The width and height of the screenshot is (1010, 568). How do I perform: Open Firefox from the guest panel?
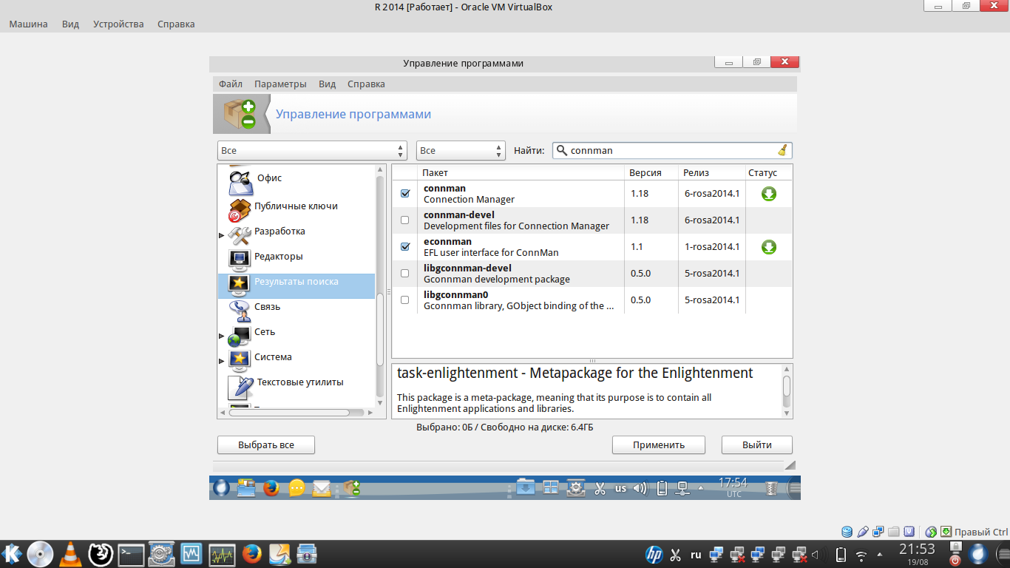(x=271, y=488)
